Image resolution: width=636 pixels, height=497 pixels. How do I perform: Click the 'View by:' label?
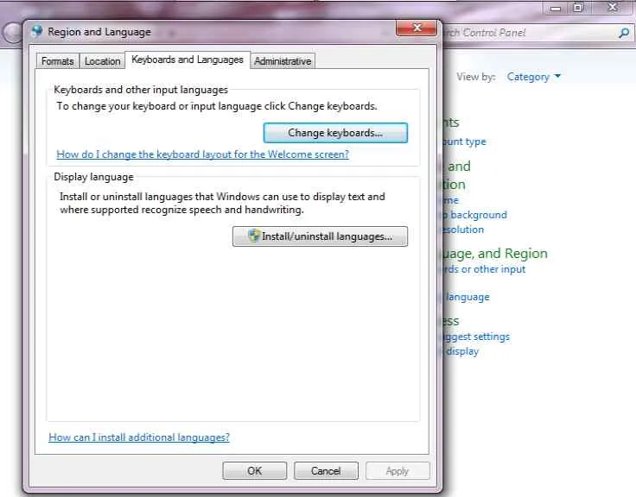(476, 77)
